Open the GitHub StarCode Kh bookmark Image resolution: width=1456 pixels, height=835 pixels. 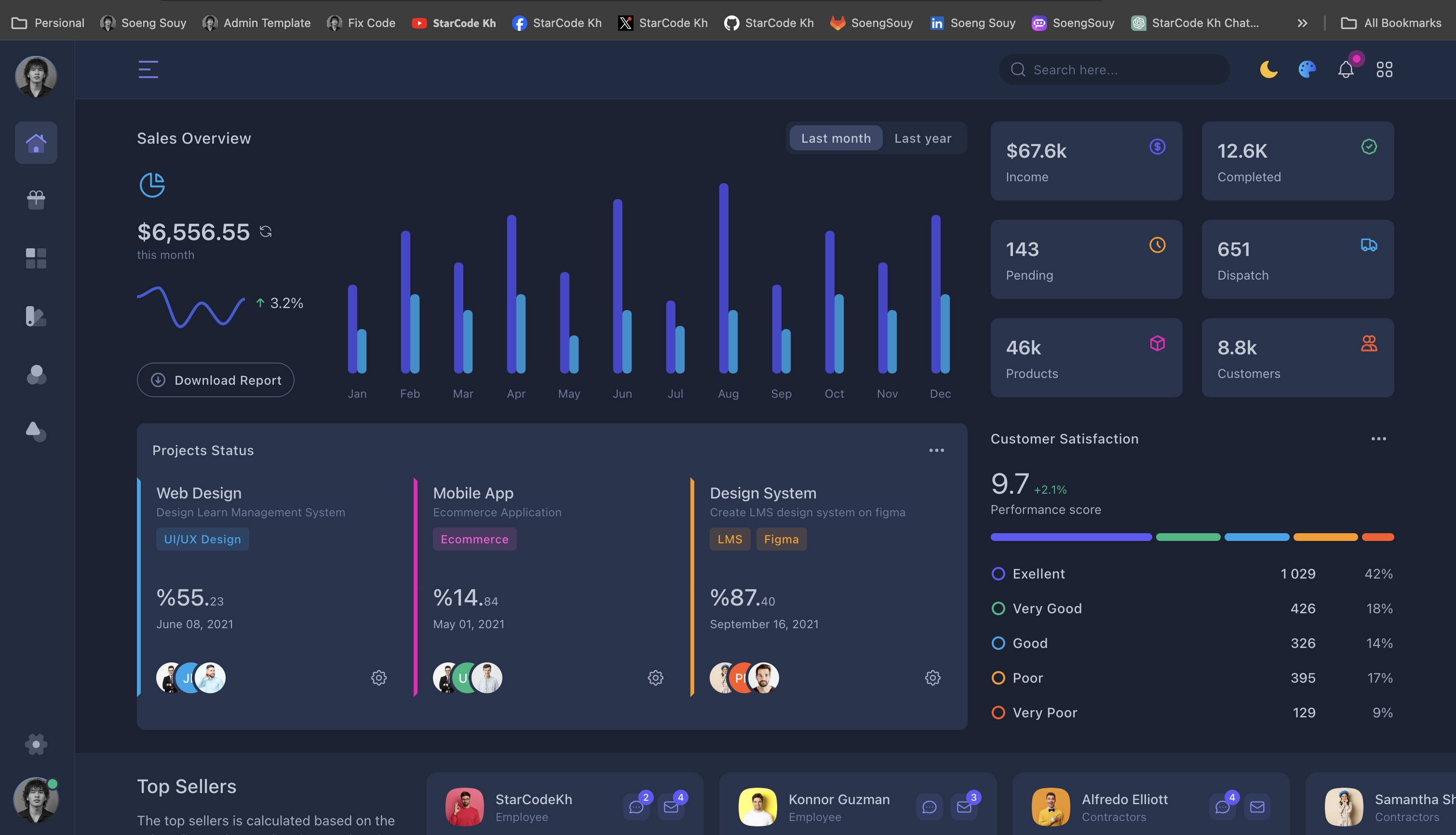coord(768,23)
